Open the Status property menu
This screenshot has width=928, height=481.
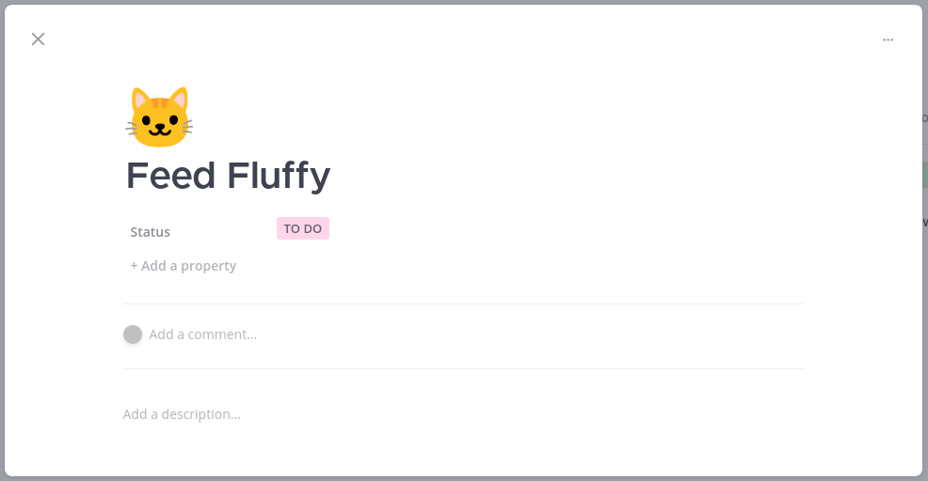click(151, 232)
